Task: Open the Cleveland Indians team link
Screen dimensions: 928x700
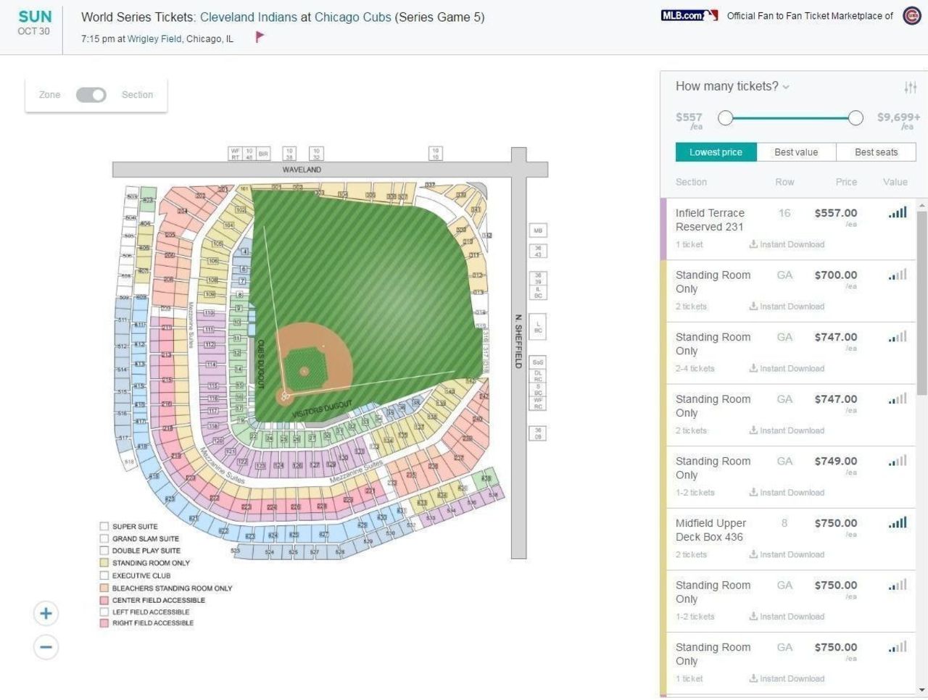Action: [x=249, y=17]
